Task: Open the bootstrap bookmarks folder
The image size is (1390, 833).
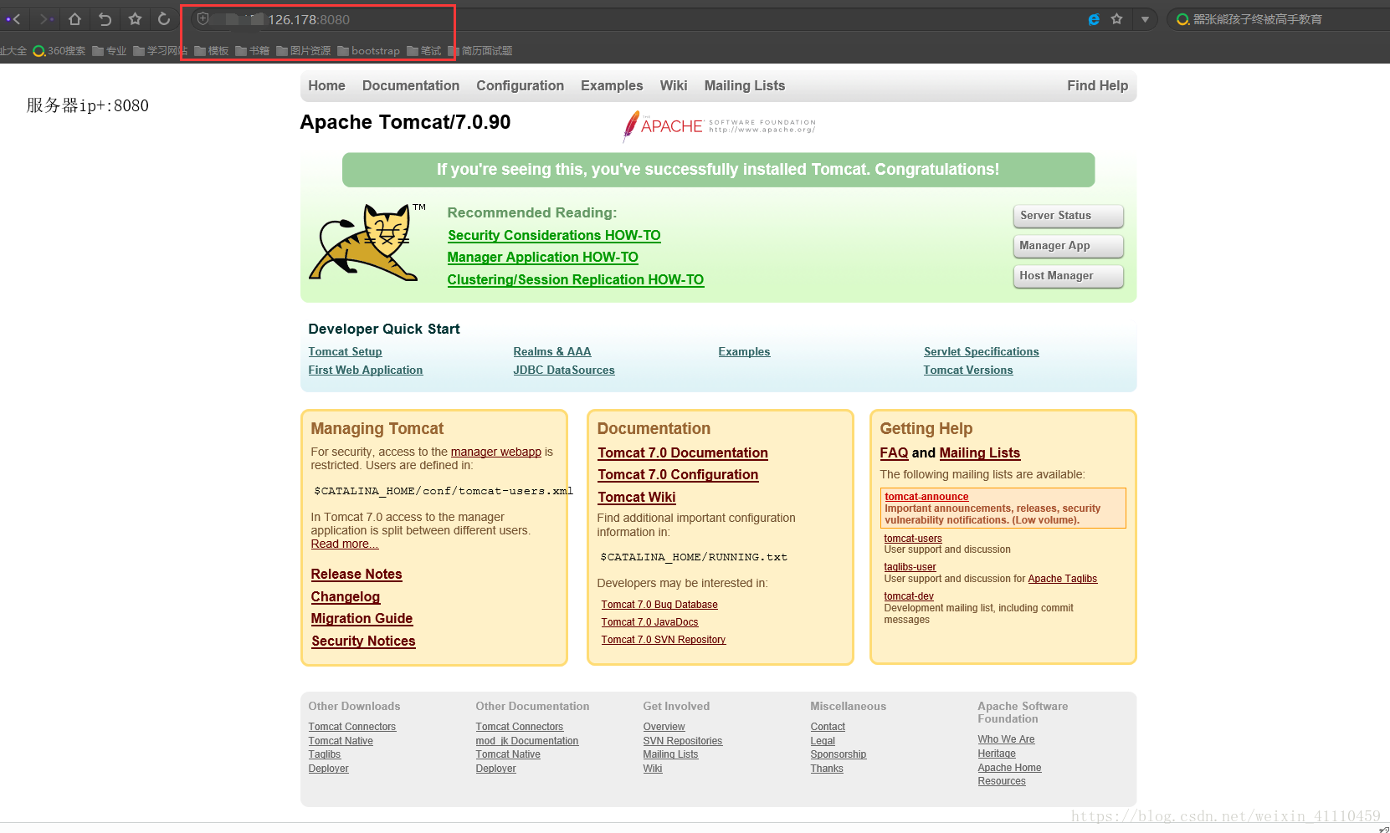Action: (x=369, y=51)
